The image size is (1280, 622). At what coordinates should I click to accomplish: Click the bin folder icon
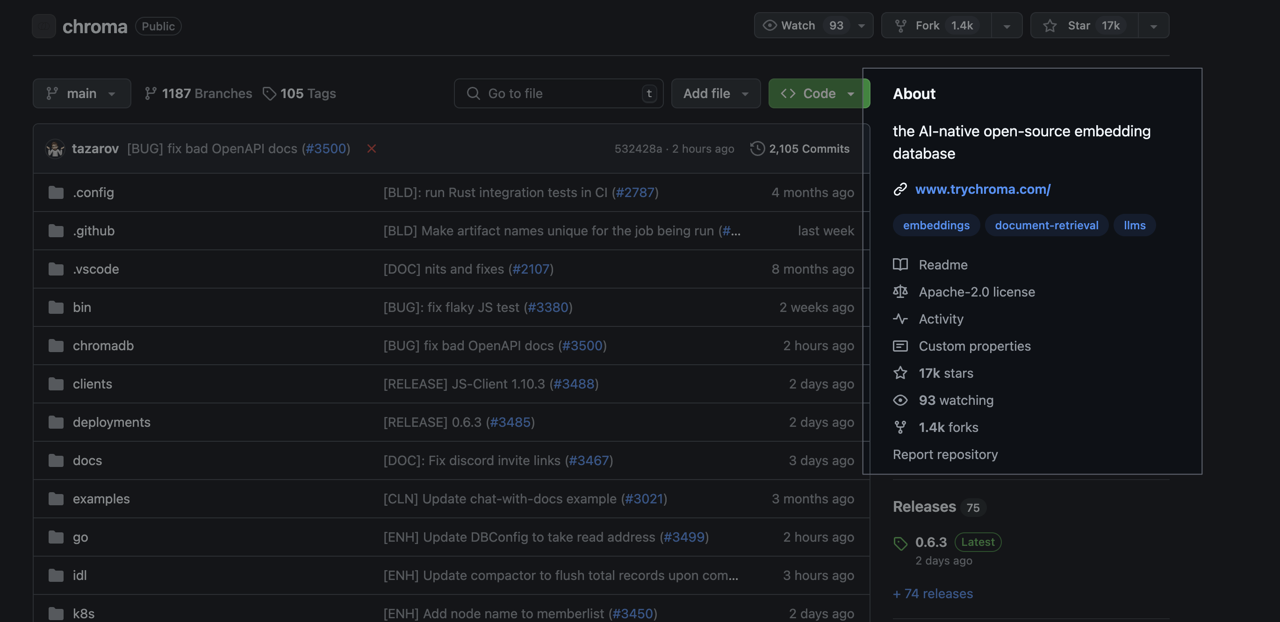pyautogui.click(x=56, y=307)
